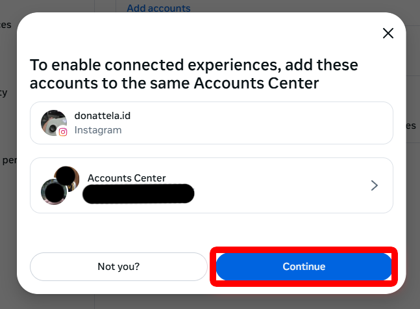The width and height of the screenshot is (420, 309).
Task: Click the Instagram logo badge on avatar
Action: coord(63,131)
